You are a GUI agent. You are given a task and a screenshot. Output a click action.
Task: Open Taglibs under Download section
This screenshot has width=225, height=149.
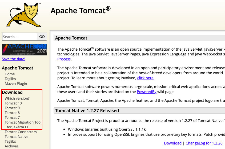tap(10, 141)
